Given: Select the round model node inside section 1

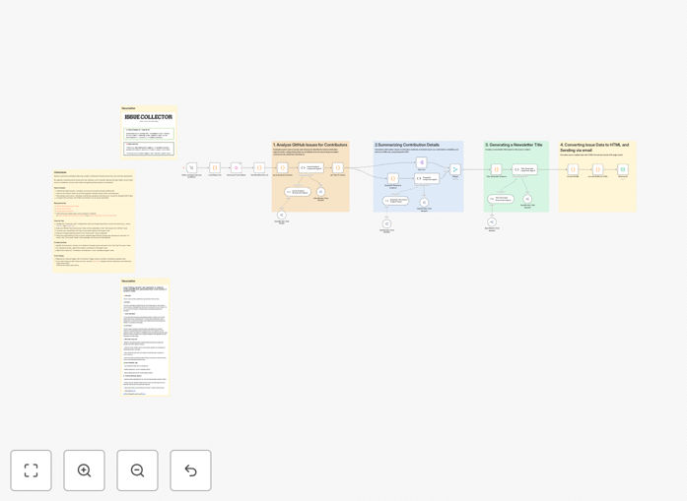Looking at the screenshot, I should 320,192.
